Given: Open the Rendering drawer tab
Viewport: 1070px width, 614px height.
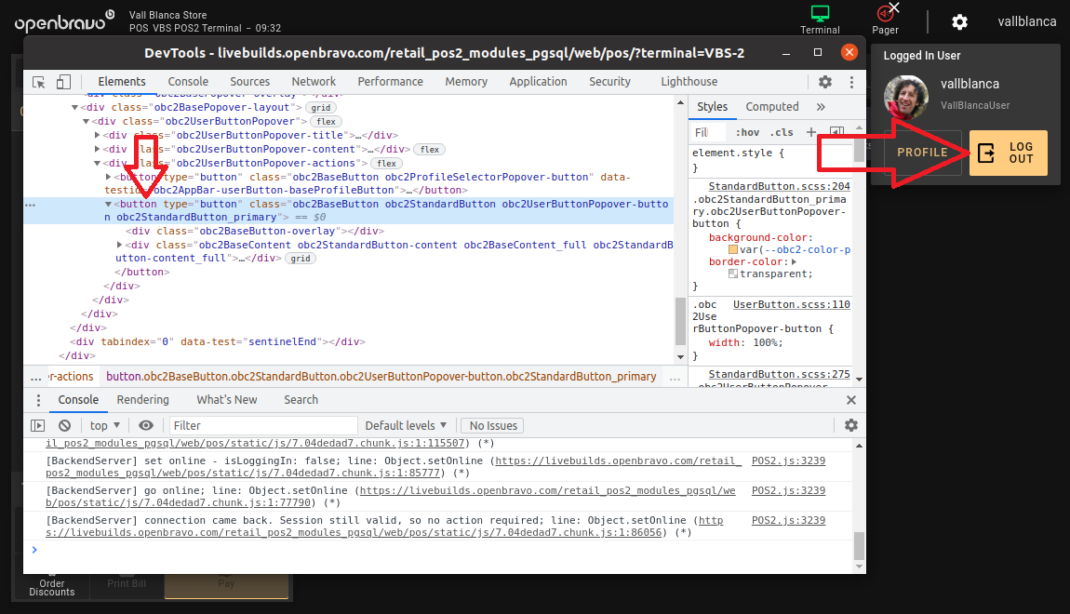Looking at the screenshot, I should 142,400.
